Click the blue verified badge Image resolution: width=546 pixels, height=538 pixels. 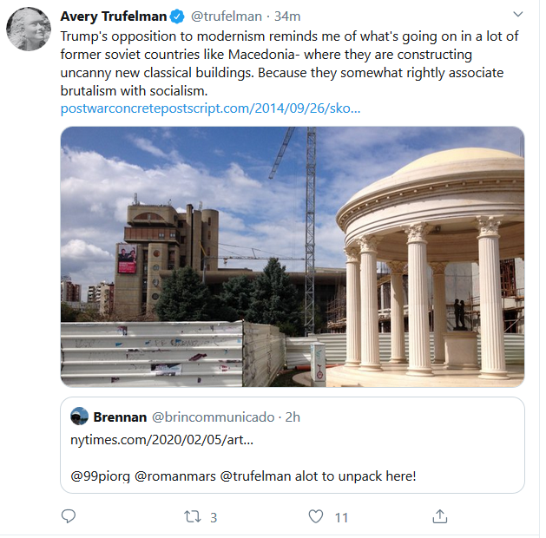tap(177, 16)
